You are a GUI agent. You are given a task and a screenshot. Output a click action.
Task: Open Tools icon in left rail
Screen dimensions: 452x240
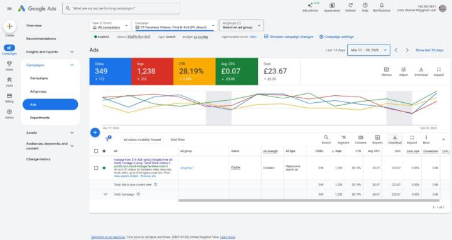[9, 80]
